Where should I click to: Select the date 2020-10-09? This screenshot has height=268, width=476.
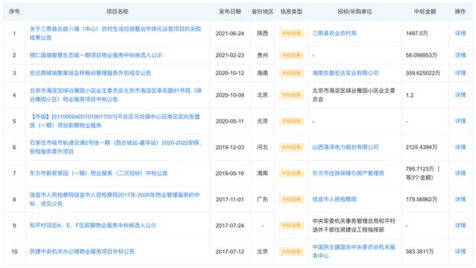230,95
